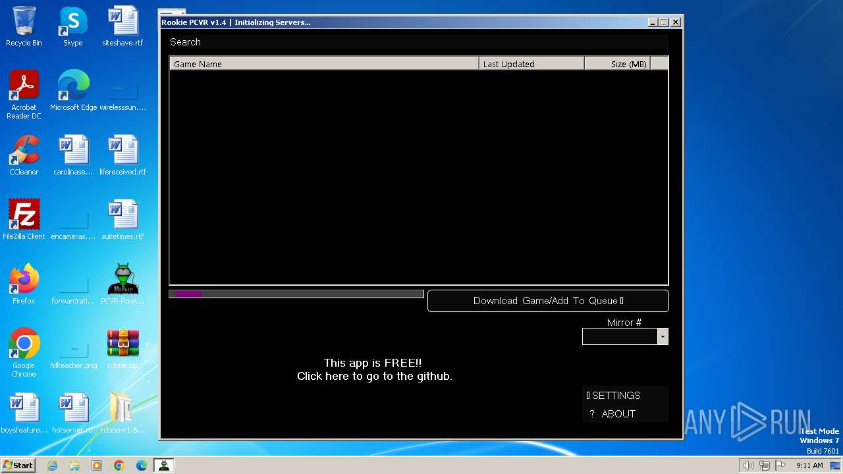Launch Skype from the desktop
Viewport: 843px width, 474px height.
pos(73,26)
